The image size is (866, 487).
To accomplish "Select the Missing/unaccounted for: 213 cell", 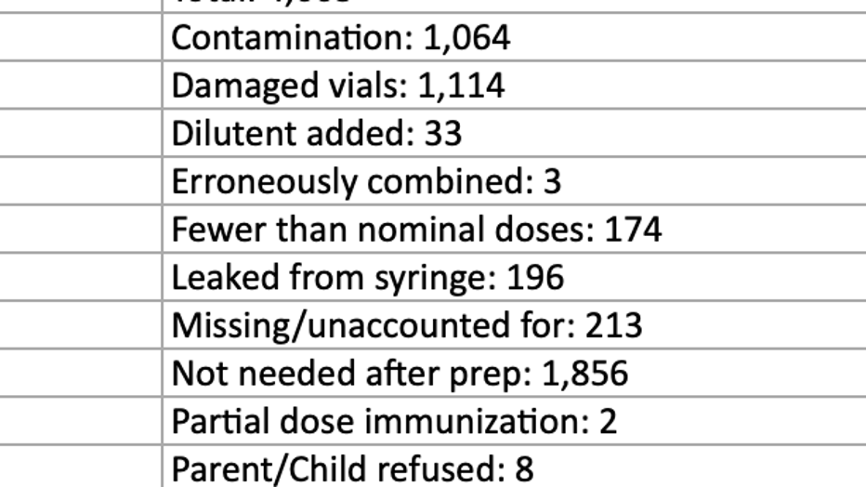I will tap(514, 325).
